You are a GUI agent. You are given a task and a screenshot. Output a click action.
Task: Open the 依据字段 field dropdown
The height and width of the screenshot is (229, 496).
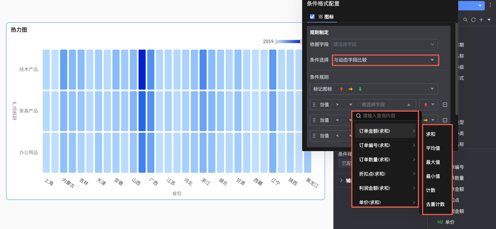(385, 44)
